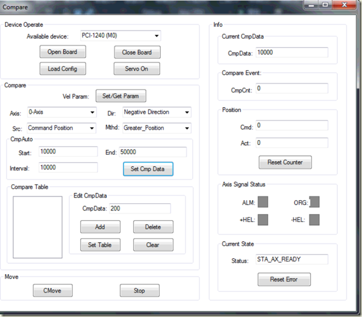Click the Delete button
Viewport: 362px width, 317px height.
[153, 227]
